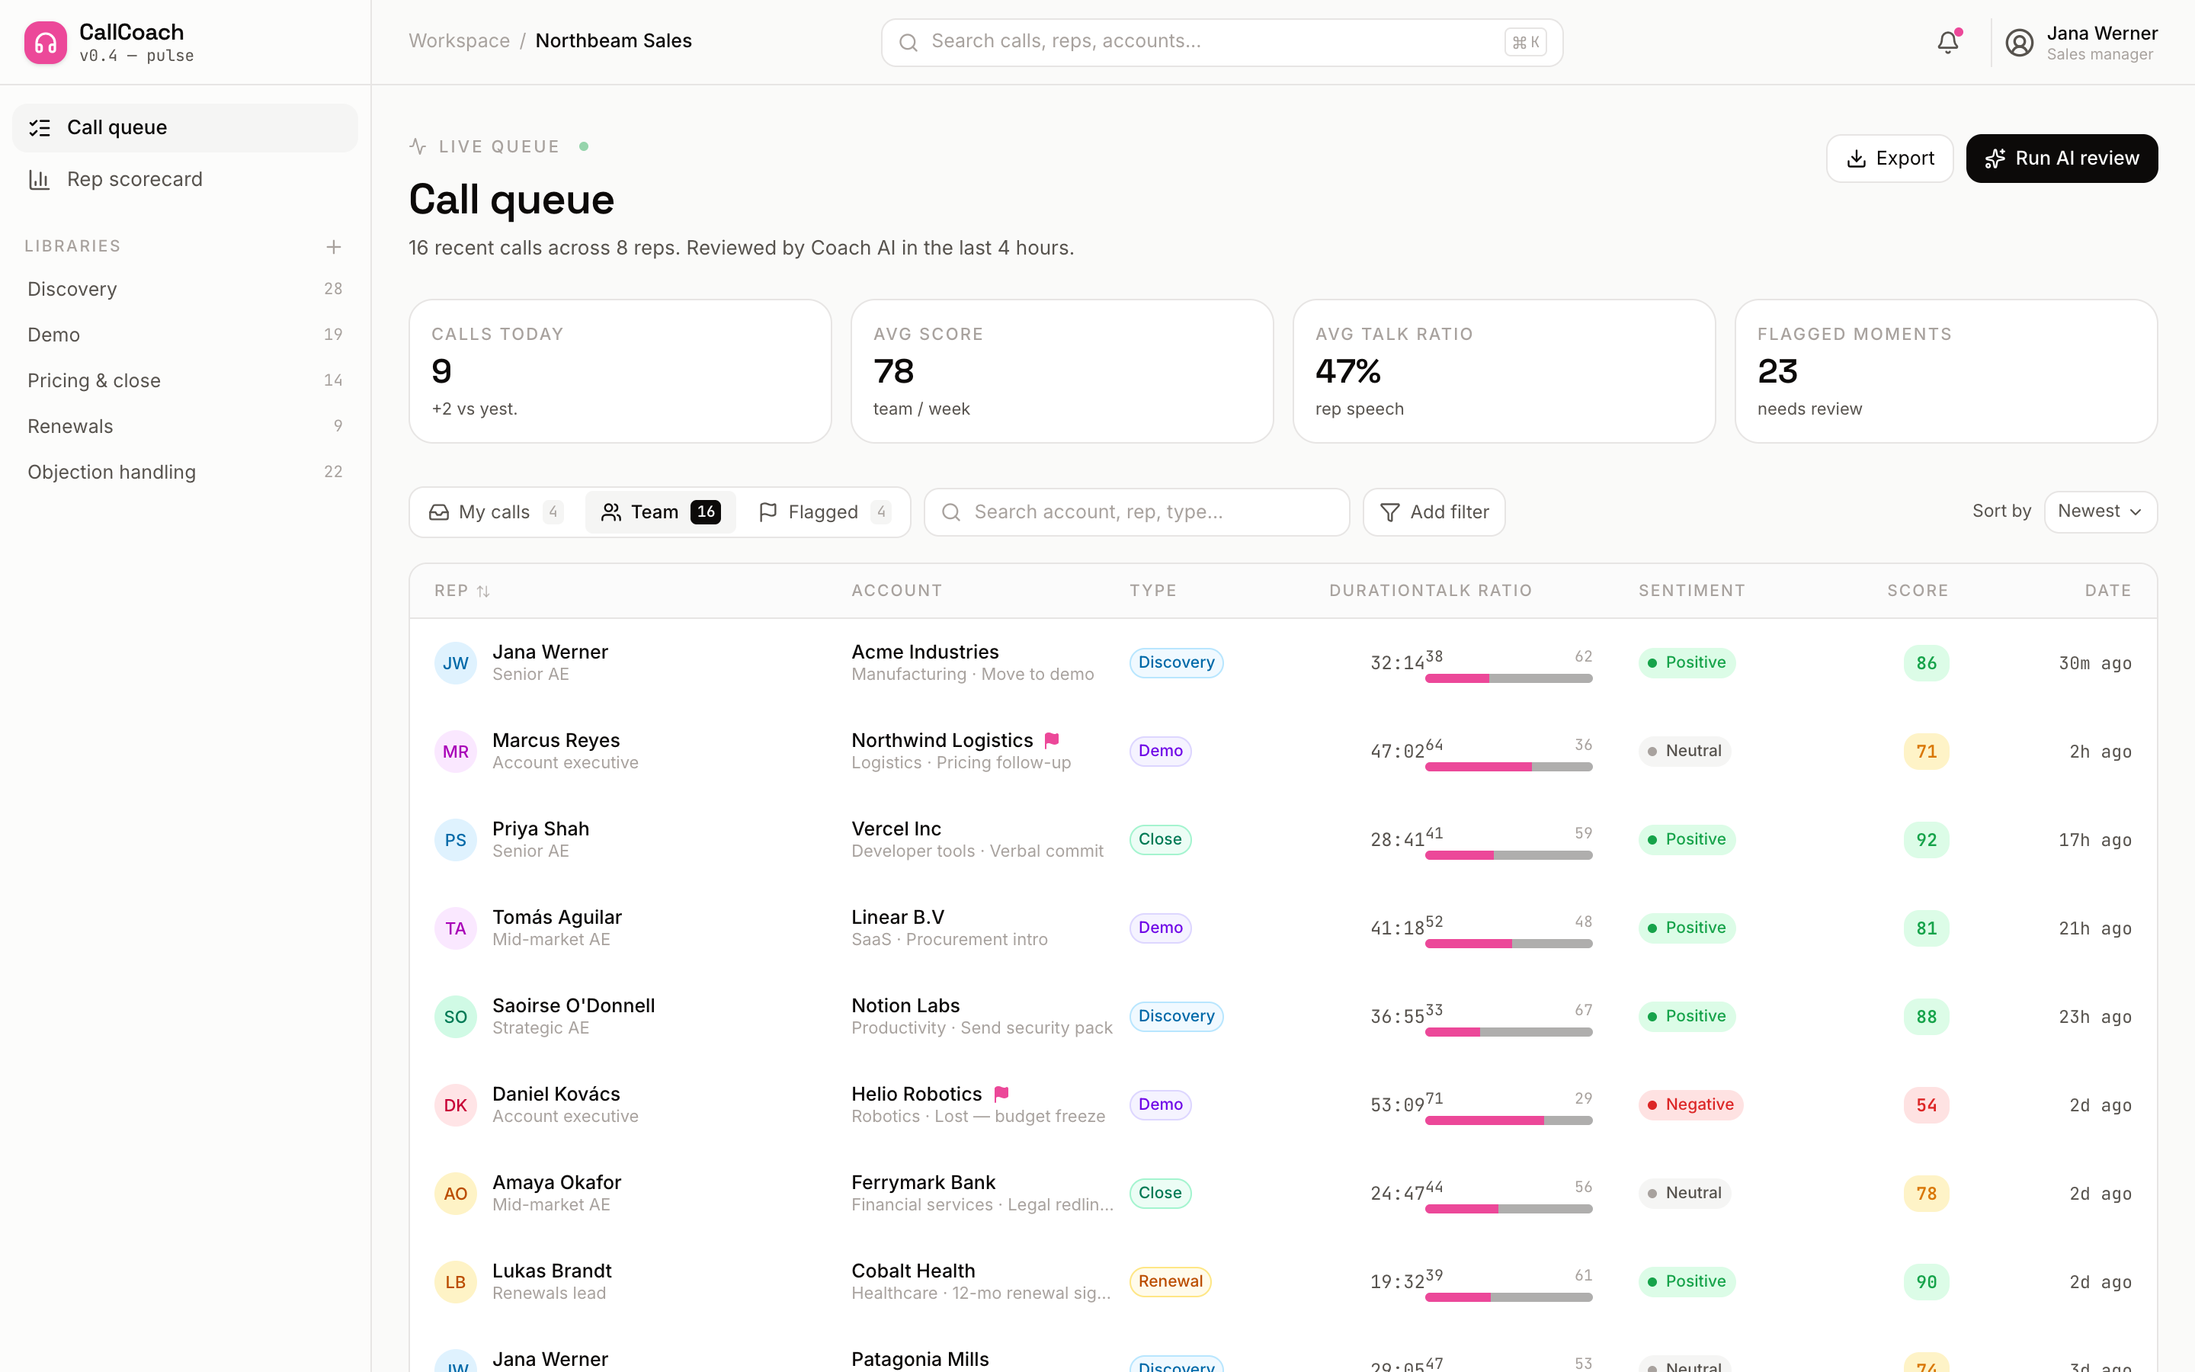The height and width of the screenshot is (1372, 2195).
Task: Open the Pricing & close library
Action: (x=185, y=380)
